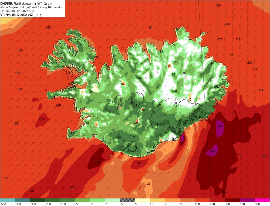Click the 283 value over the ocean
Screen dimensions: 270x206
point(72,187)
